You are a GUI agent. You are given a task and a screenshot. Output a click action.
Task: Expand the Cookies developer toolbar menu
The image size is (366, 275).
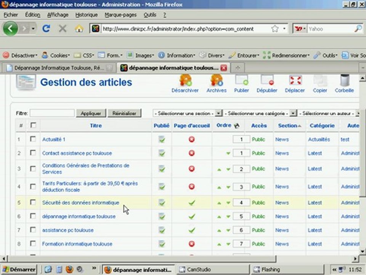coord(56,55)
